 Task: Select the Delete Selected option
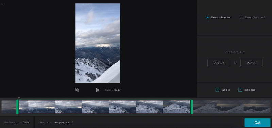252,18
